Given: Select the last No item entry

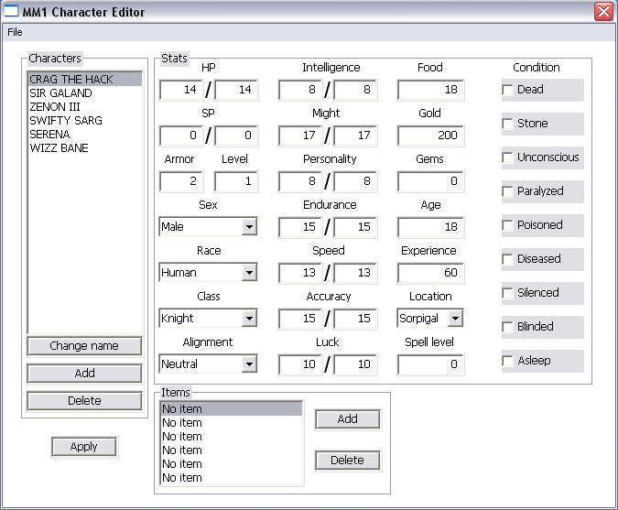Looking at the screenshot, I should pyautogui.click(x=232, y=478).
